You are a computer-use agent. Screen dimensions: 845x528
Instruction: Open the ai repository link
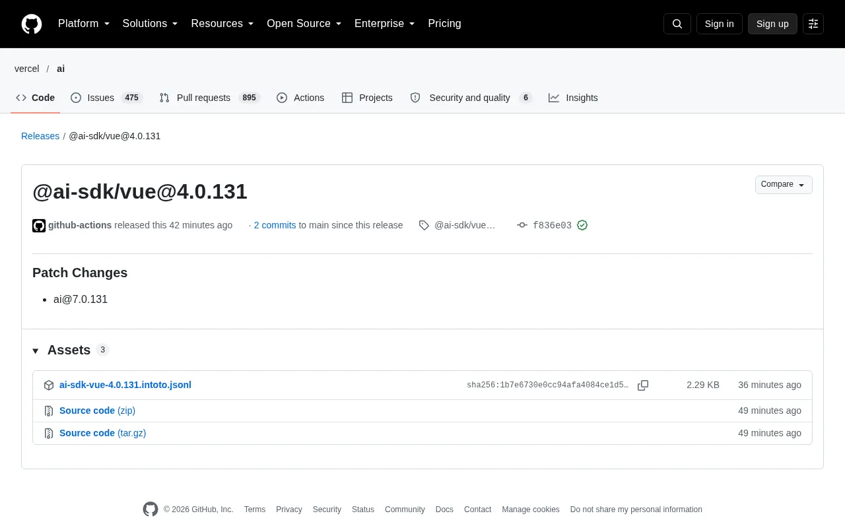coord(61,69)
